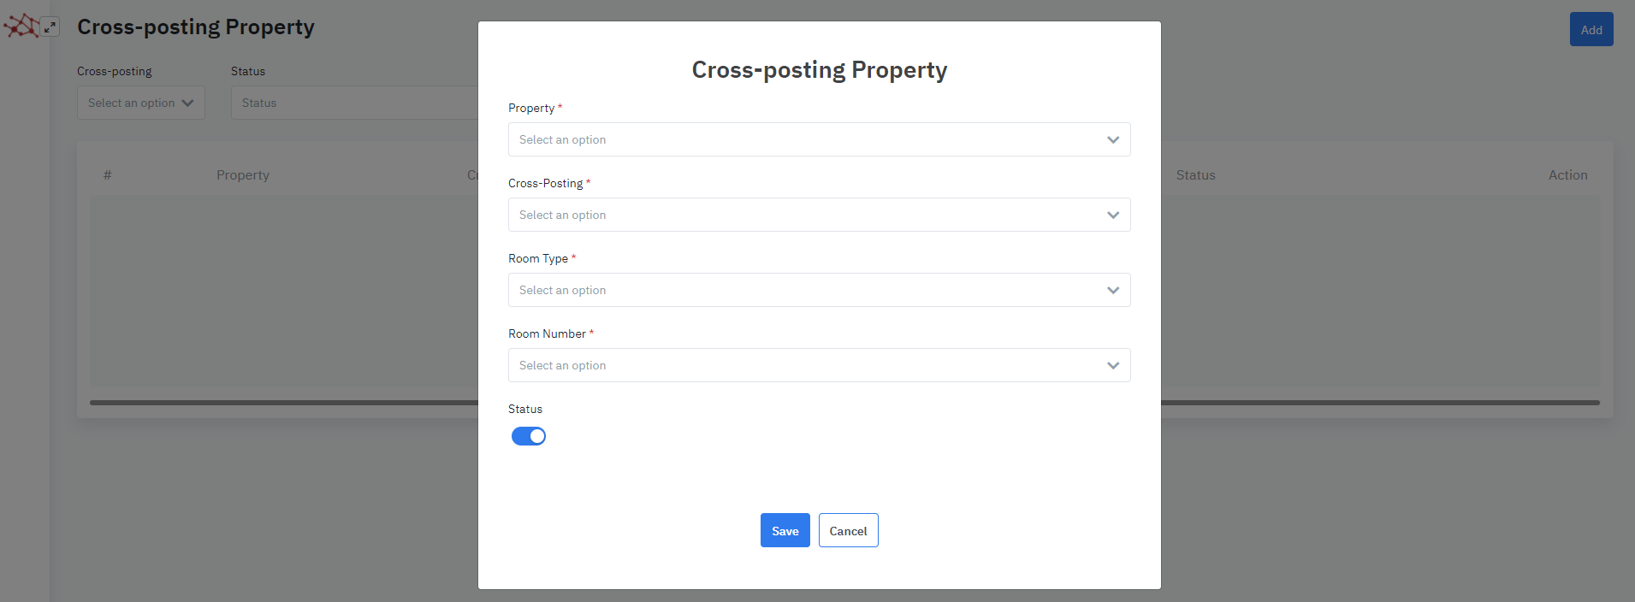This screenshot has width=1635, height=602.
Task: Click the Action column header
Action: [1567, 175]
